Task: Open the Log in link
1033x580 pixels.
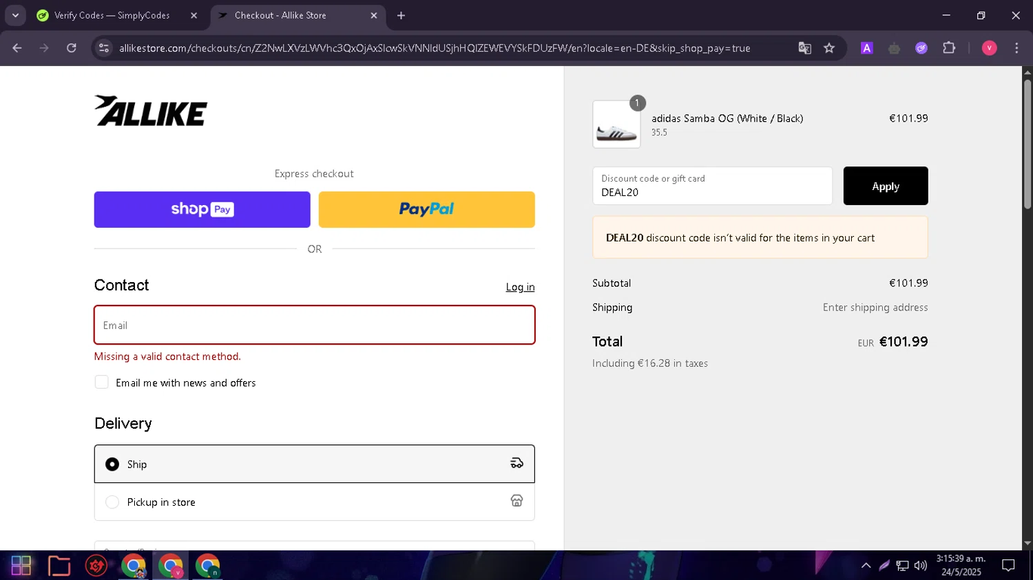Action: pyautogui.click(x=520, y=287)
